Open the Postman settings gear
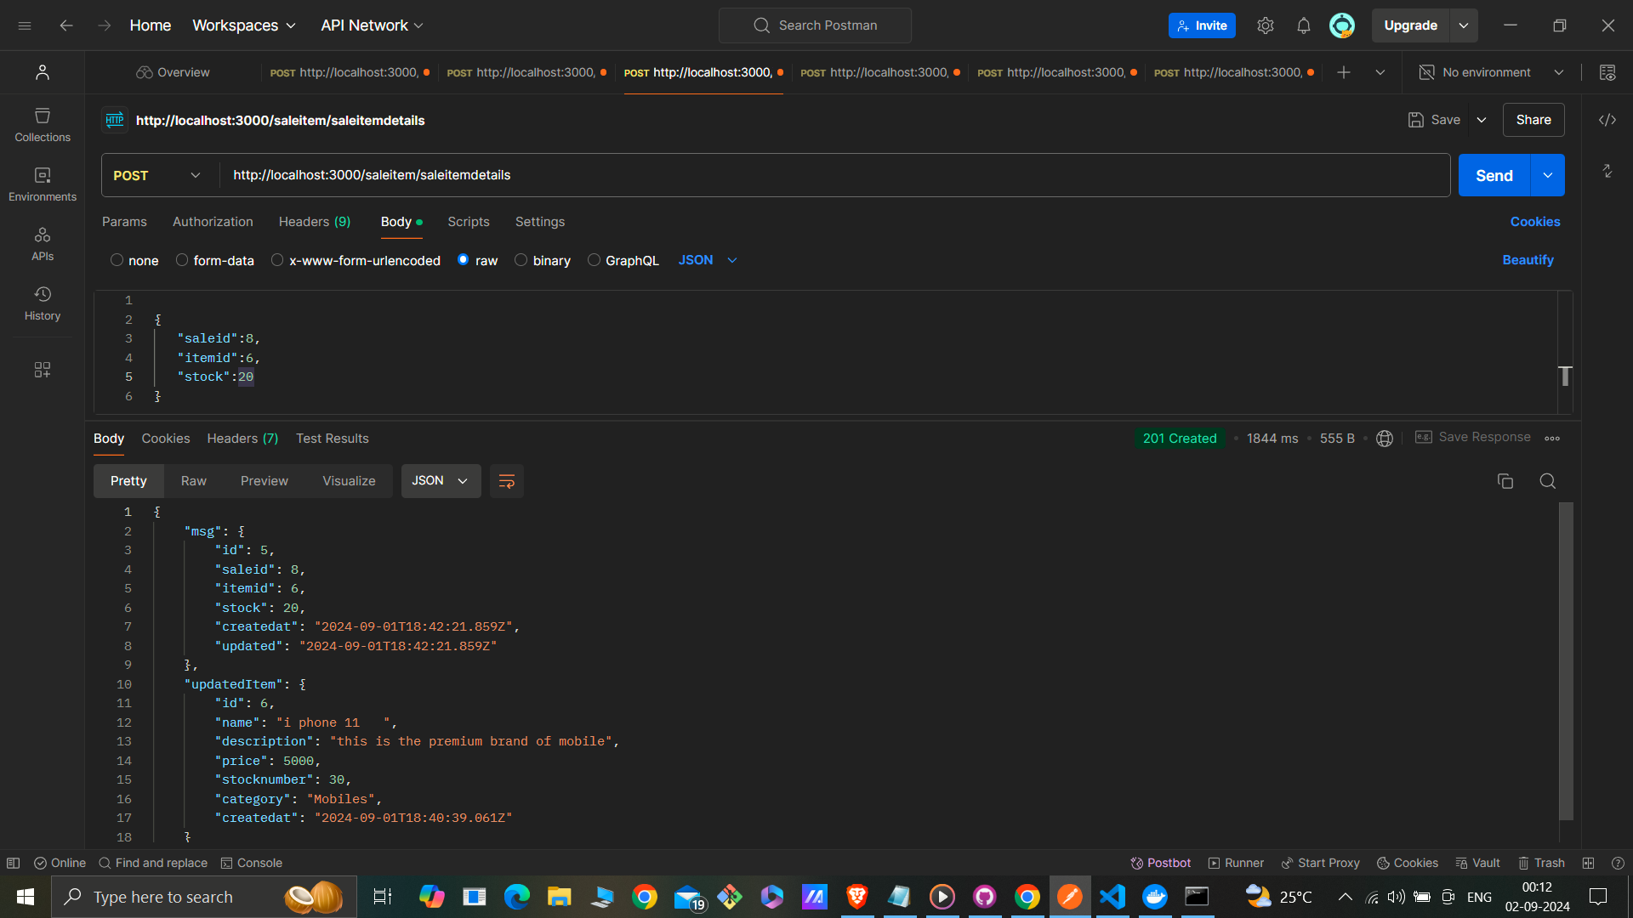The image size is (1633, 918). (1265, 25)
